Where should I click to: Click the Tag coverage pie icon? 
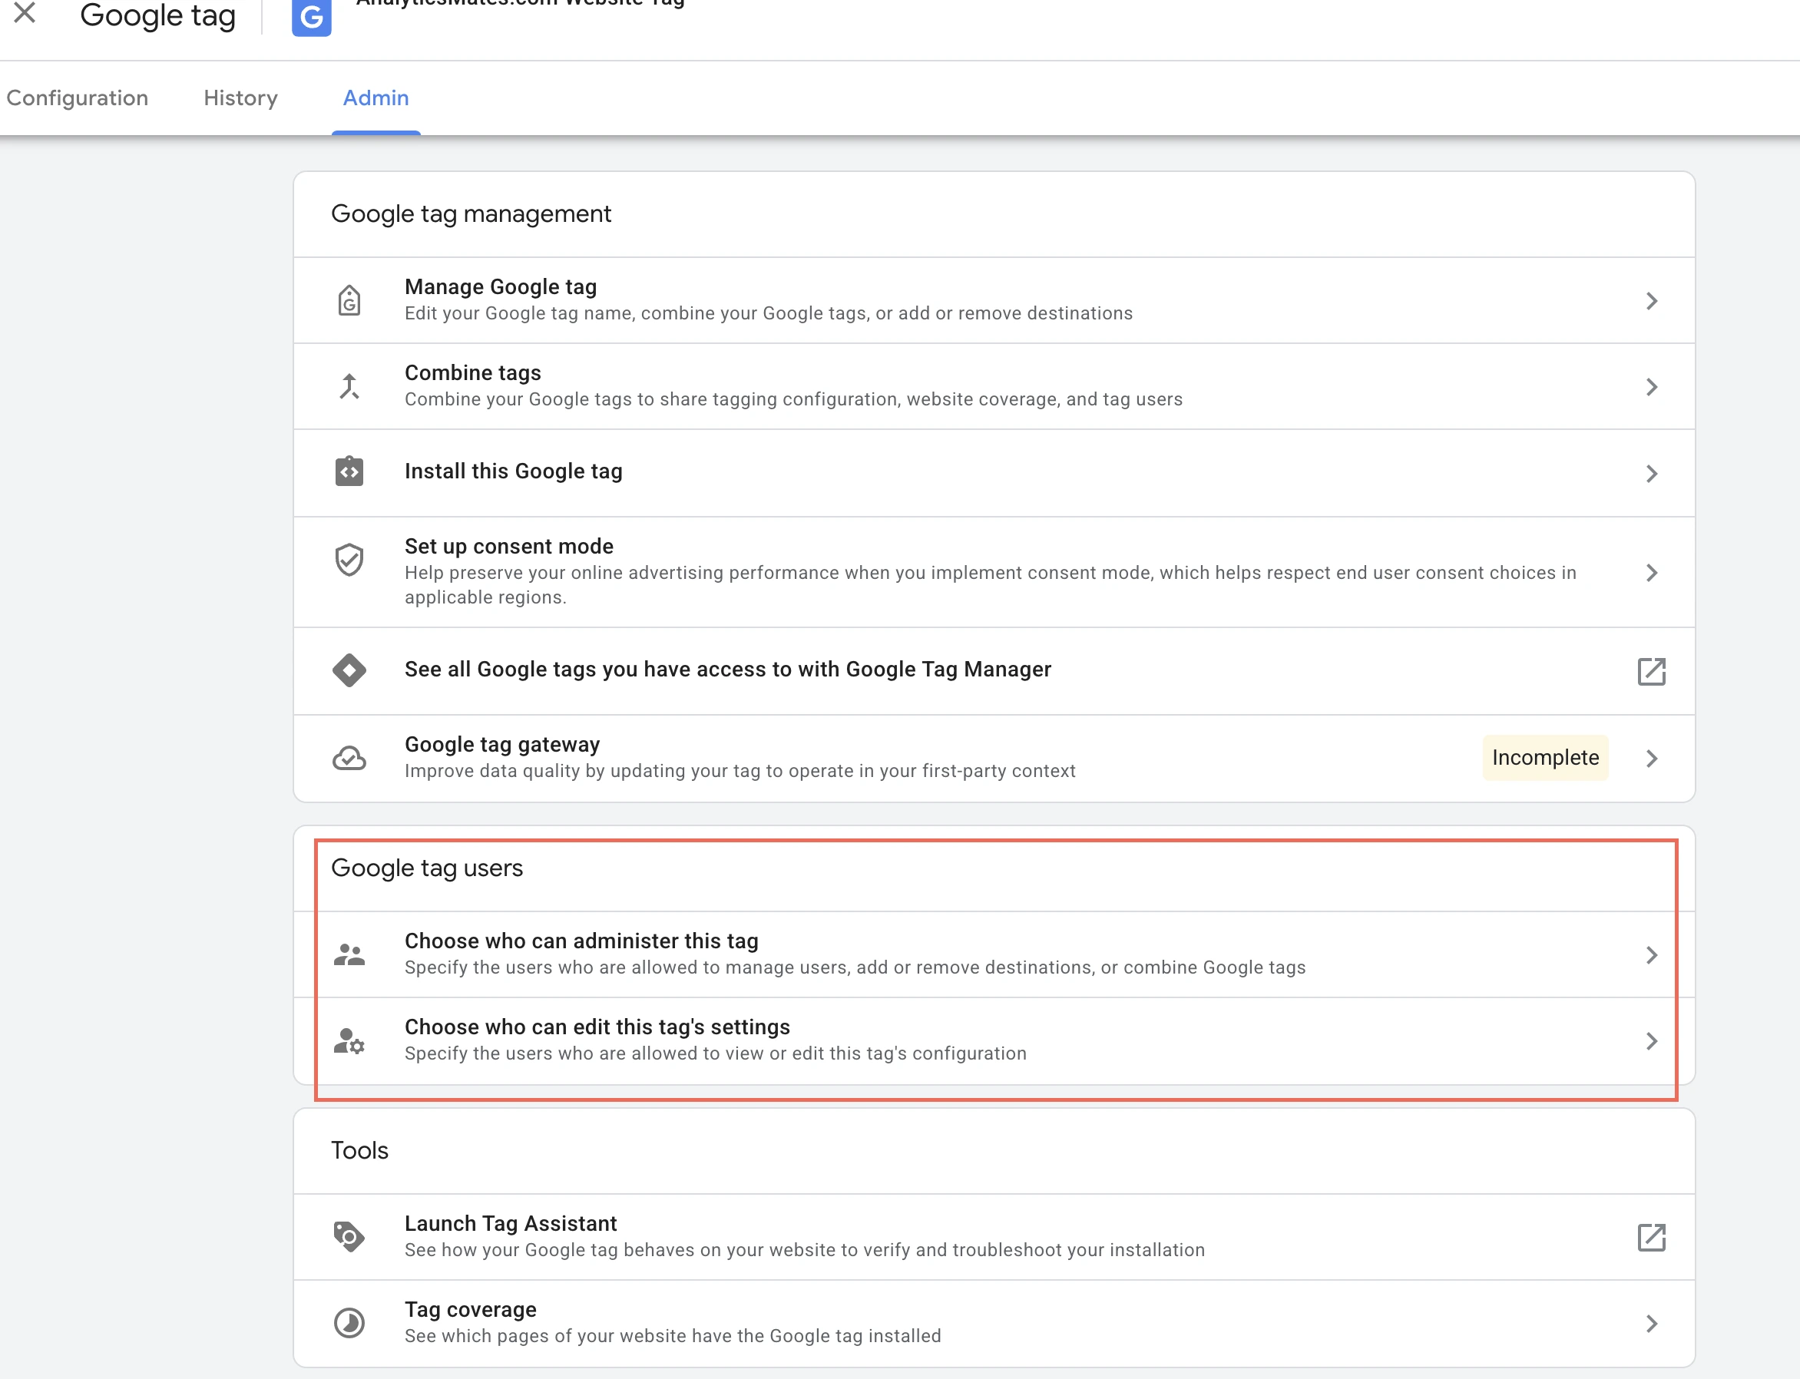(349, 1323)
